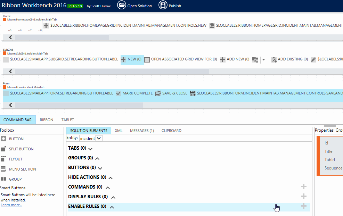Image resolution: width=343 pixels, height=216 pixels.
Task: Click the Mscrm.Form.incident.MainTab label
Action: [x=26, y=87]
